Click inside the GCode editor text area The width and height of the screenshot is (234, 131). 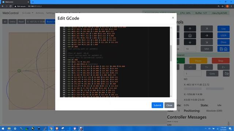point(115,62)
